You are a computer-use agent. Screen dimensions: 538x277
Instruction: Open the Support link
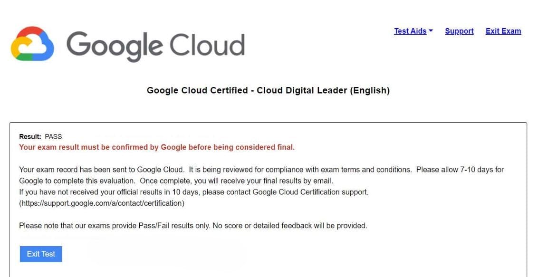[459, 31]
